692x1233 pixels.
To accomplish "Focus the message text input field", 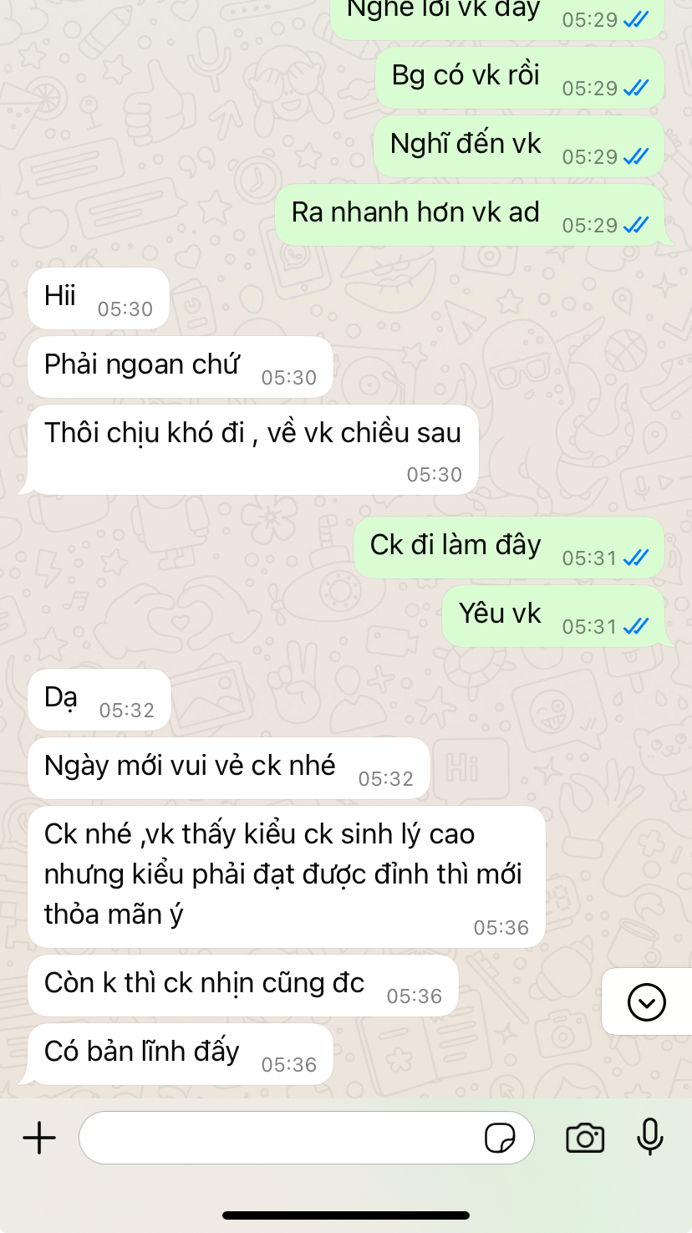I will coord(306,1138).
